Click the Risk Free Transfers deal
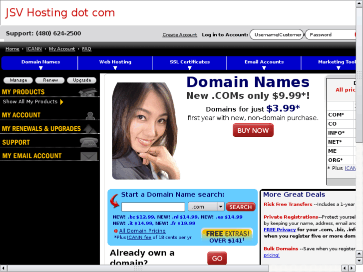The height and width of the screenshot is (272, 363). click(288, 205)
